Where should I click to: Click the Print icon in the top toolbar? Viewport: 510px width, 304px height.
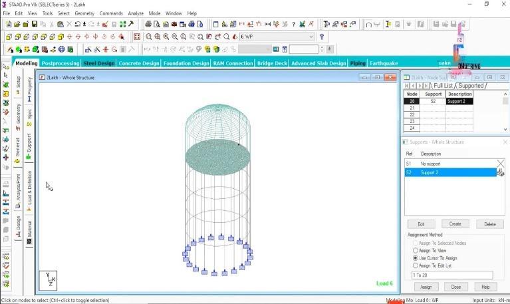tap(148, 24)
